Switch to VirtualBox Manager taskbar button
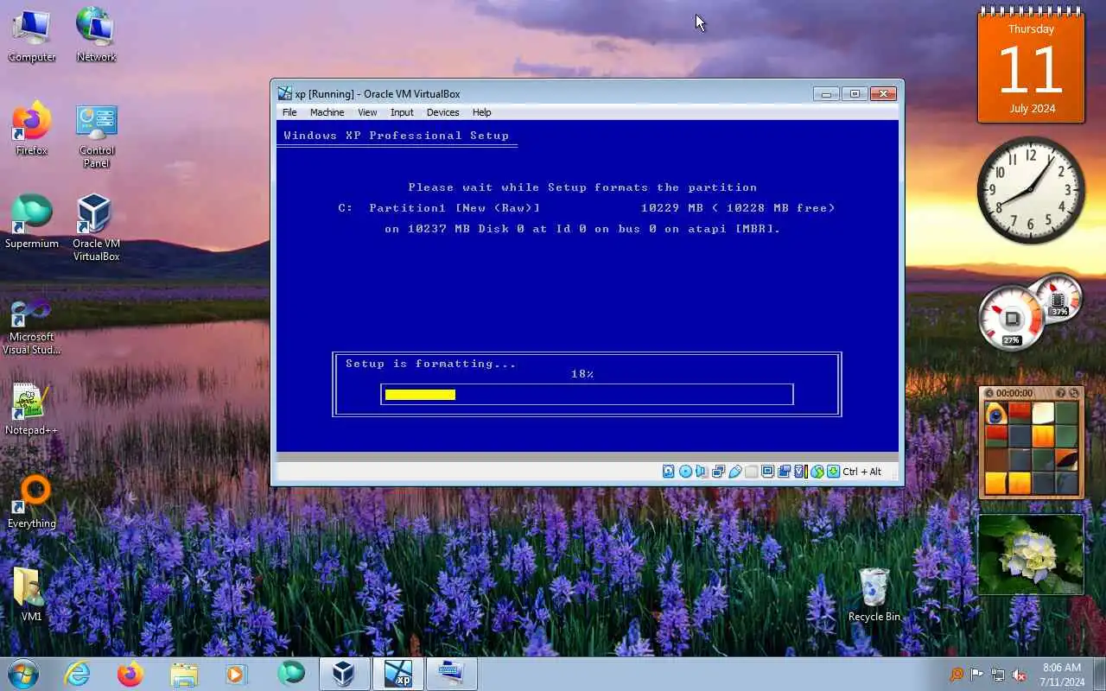The width and height of the screenshot is (1106, 691). click(x=344, y=674)
